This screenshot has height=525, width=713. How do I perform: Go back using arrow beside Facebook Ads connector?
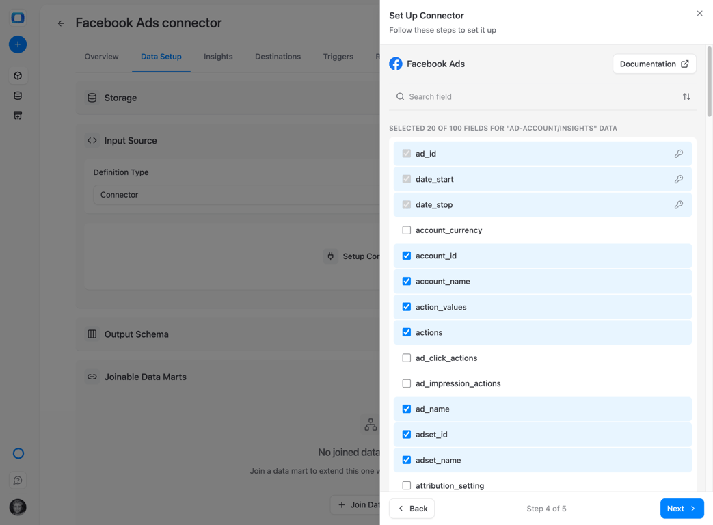point(60,23)
